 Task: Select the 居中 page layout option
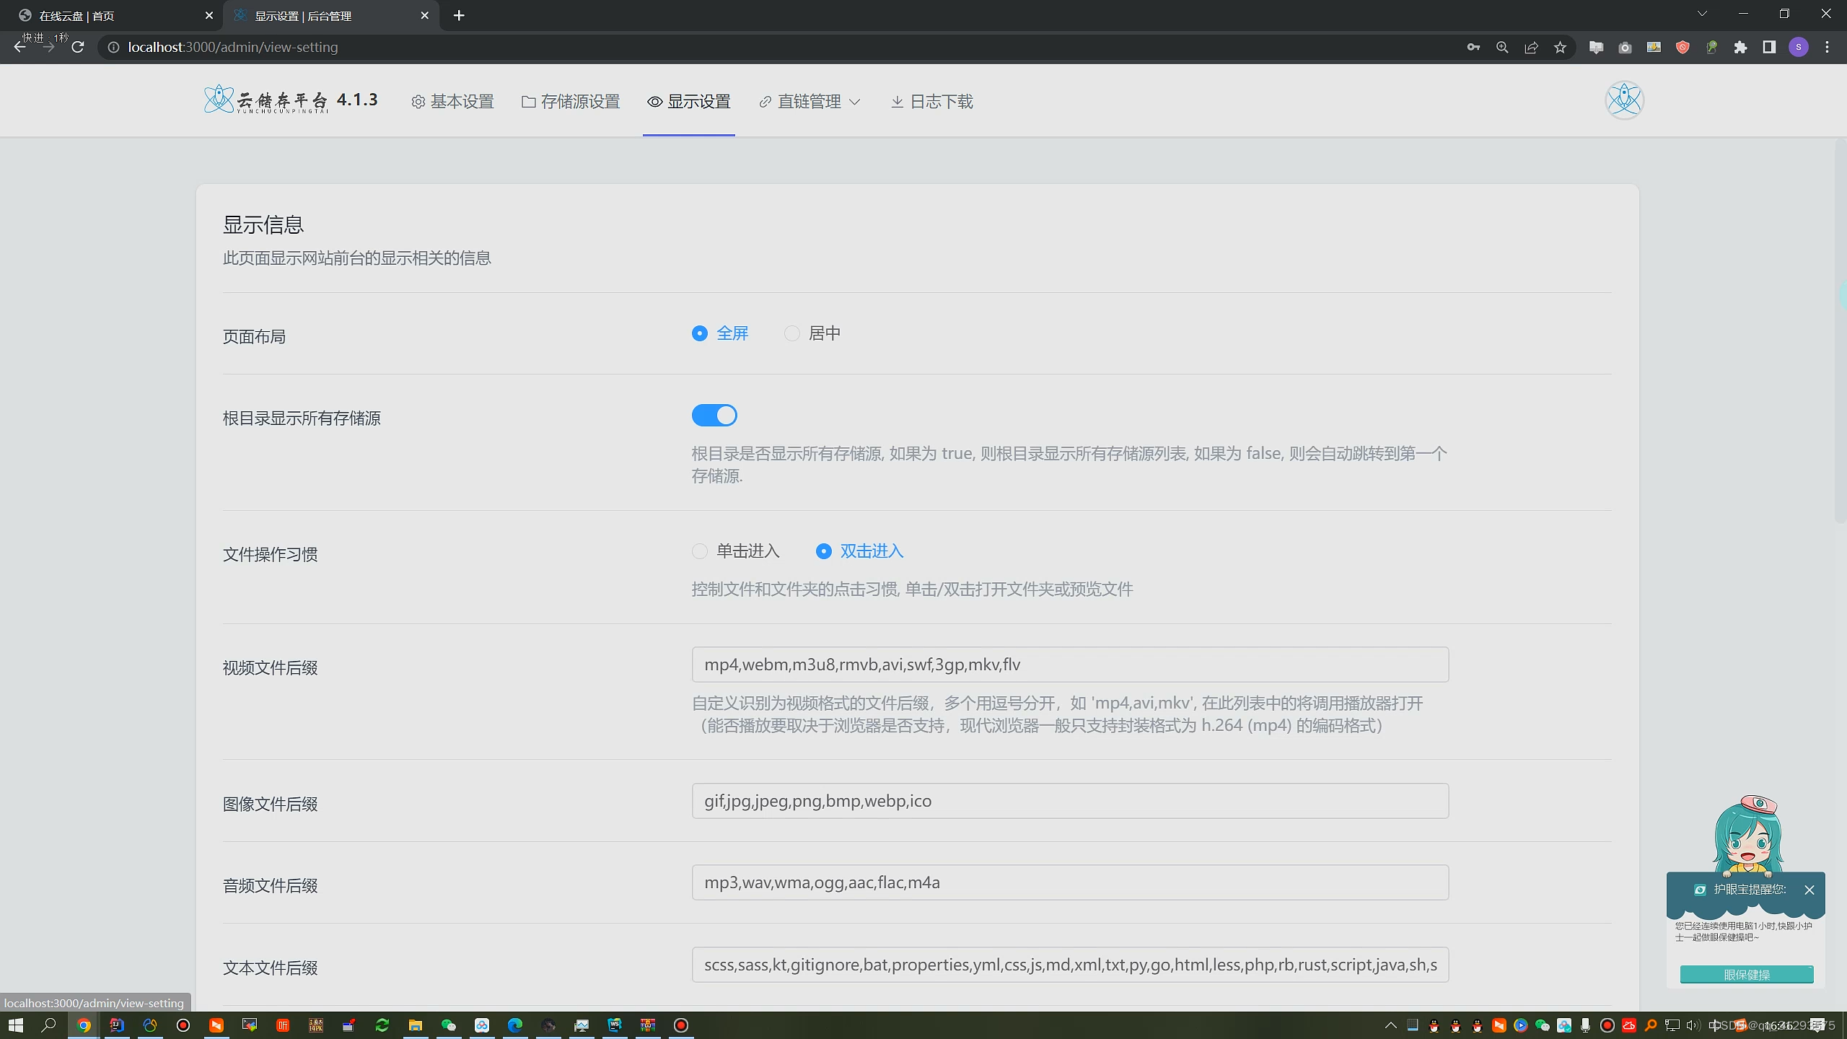pos(791,333)
